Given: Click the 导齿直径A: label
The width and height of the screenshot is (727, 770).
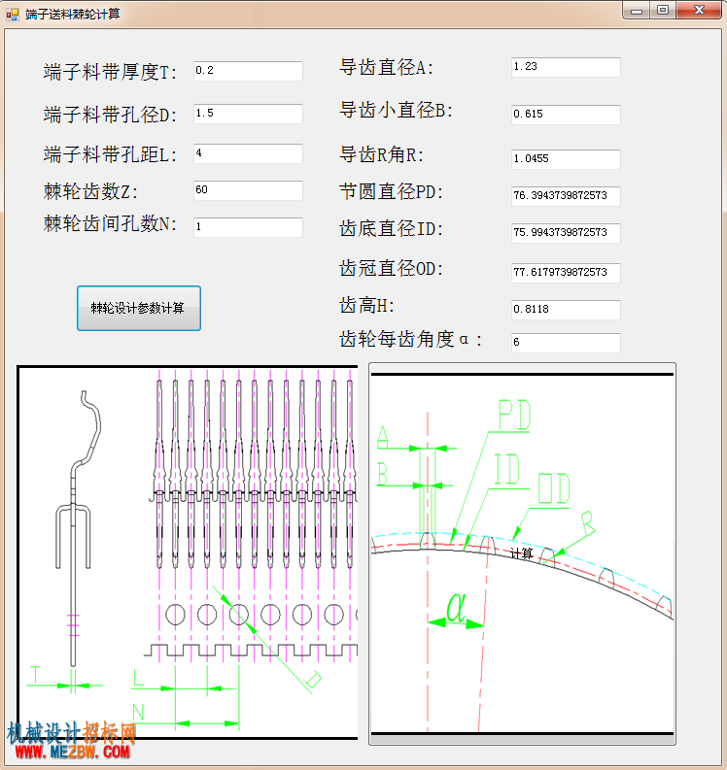Looking at the screenshot, I should pos(387,67).
